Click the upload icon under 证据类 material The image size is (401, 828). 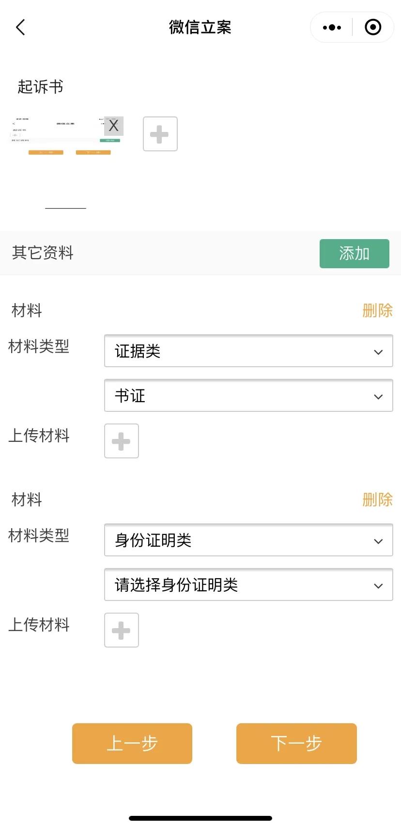(121, 441)
